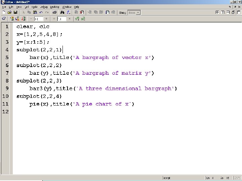This screenshot has width=242, height=181.
Task: Click the 'x=[1,2,5,4,8];' code line
Action: coord(39,34)
